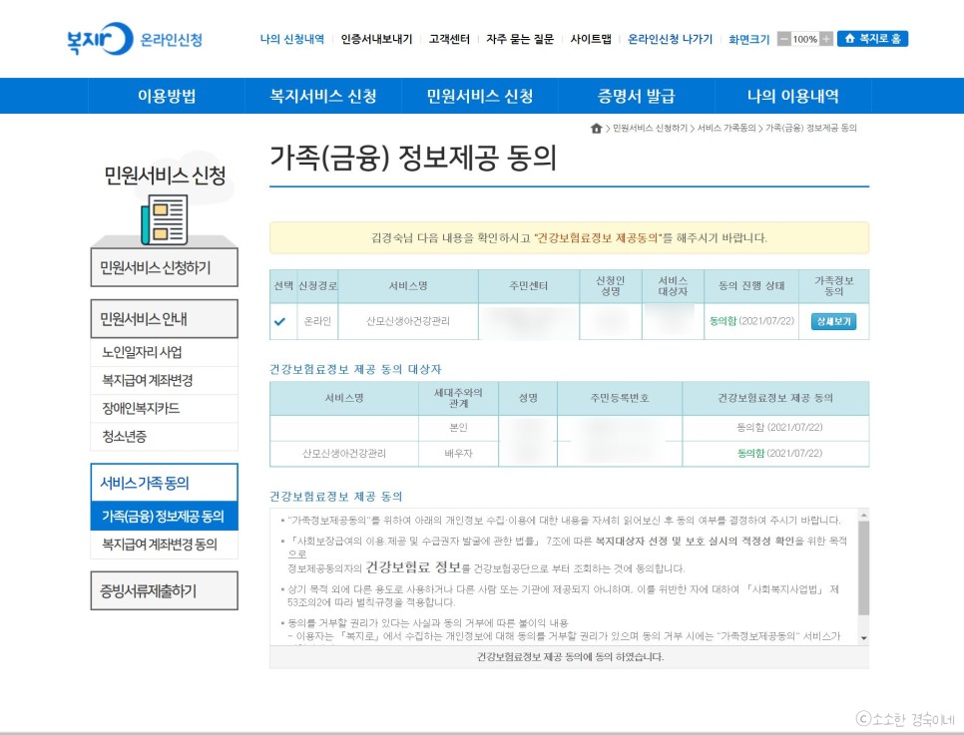Decrease screen size with the minus button
Viewport: 964px width, 735px height.
[x=783, y=39]
